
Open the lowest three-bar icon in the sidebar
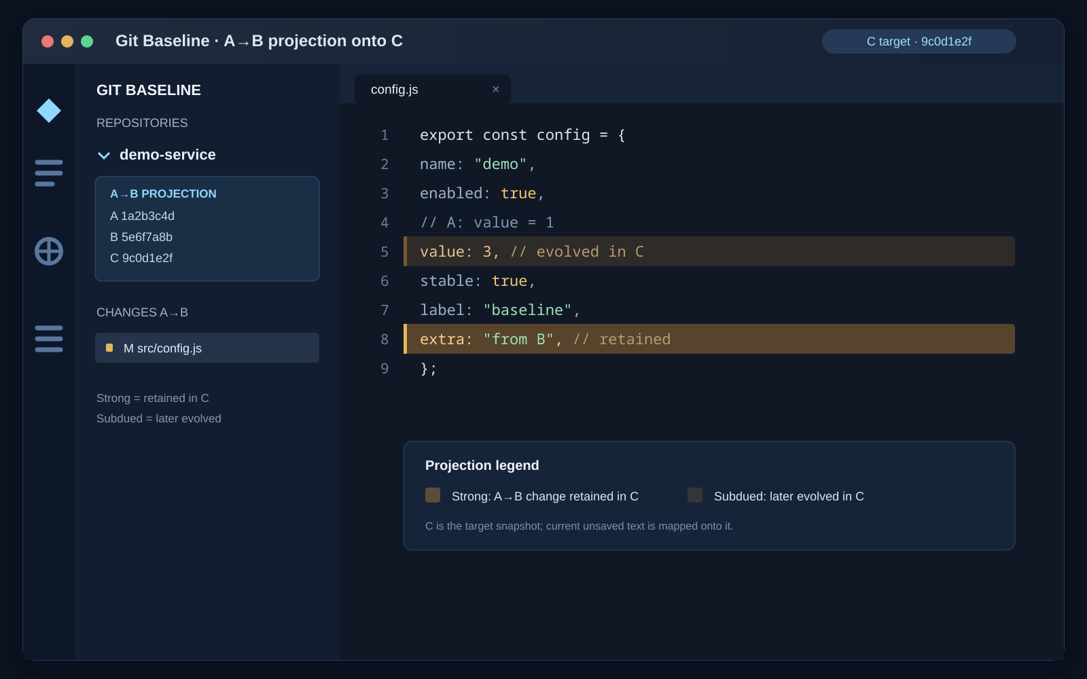49,339
